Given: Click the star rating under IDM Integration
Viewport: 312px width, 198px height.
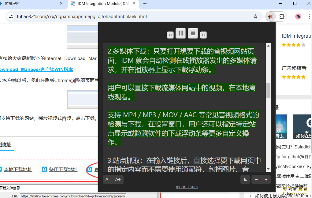Looking at the screenshot, I should point(294,45).
